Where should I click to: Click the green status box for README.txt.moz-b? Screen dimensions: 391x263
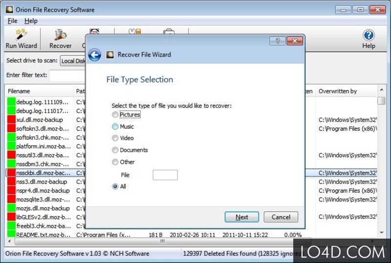(x=11, y=234)
